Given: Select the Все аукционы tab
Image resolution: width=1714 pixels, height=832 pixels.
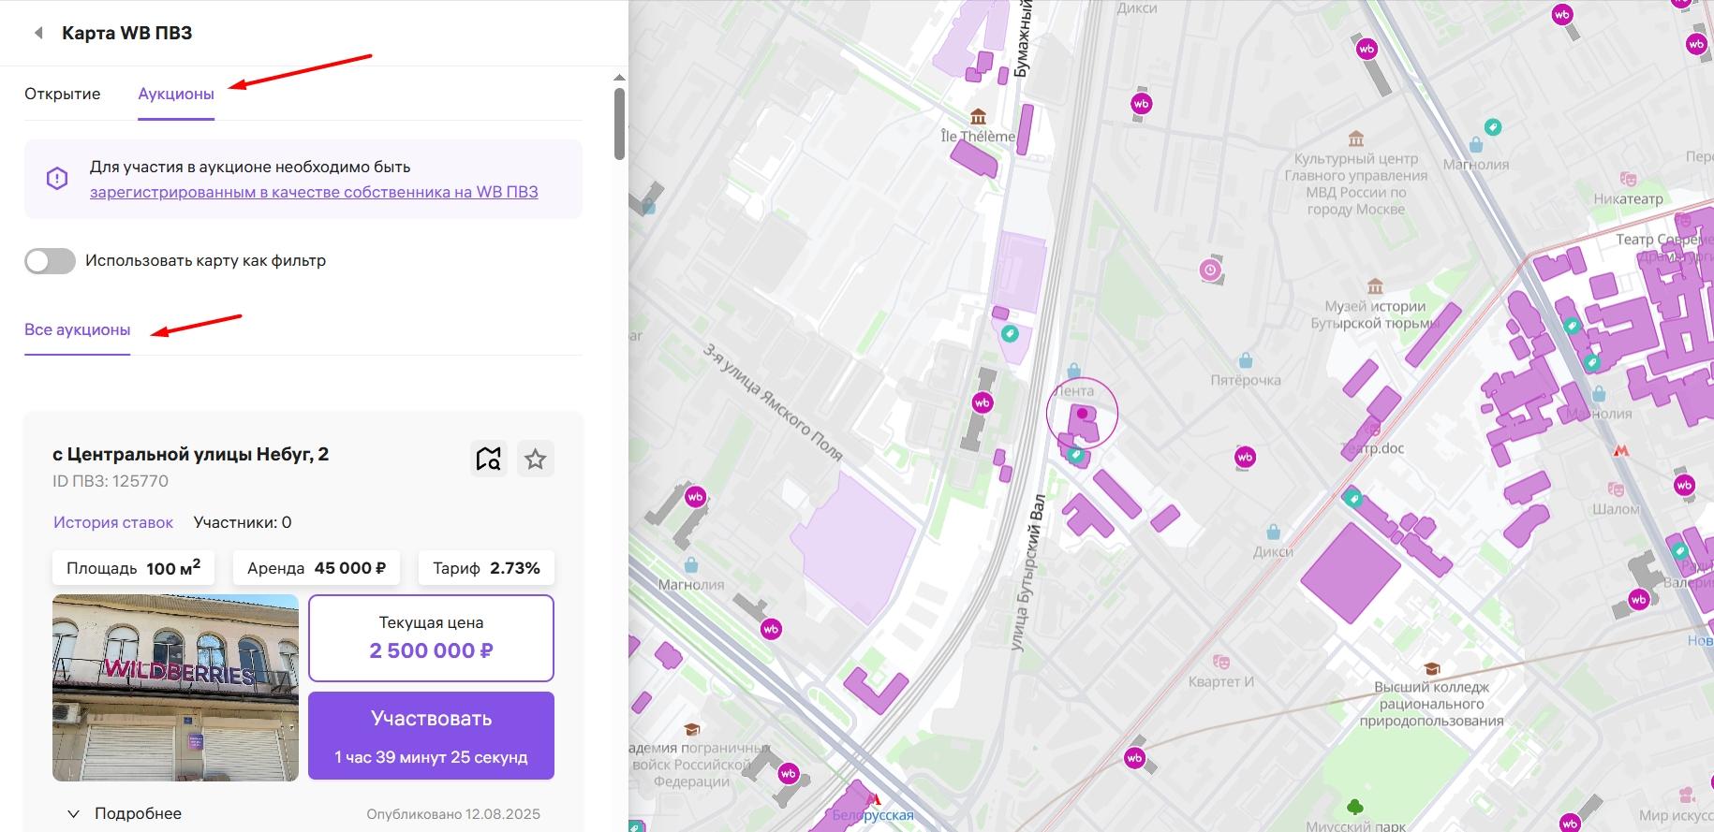Looking at the screenshot, I should 78,329.
